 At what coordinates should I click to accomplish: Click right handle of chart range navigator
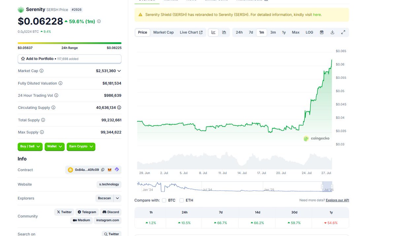pos(332,187)
